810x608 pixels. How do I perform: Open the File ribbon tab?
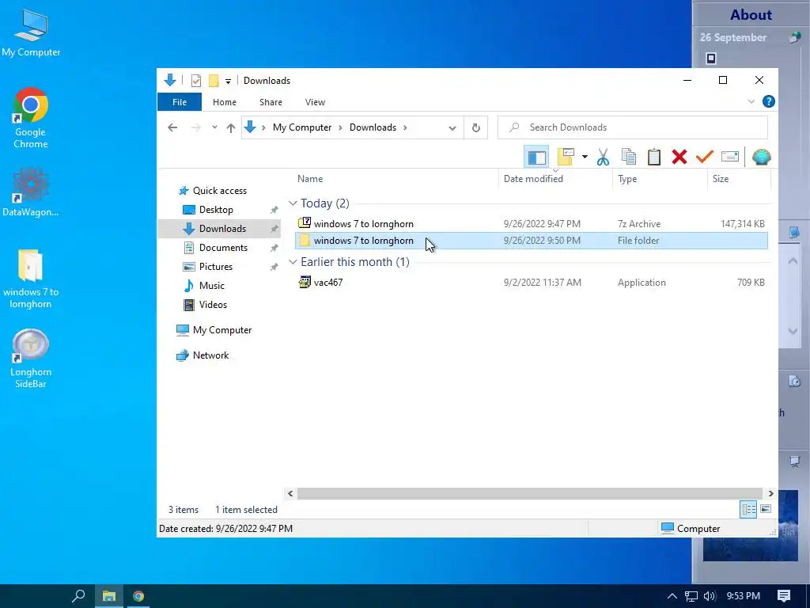(x=180, y=102)
